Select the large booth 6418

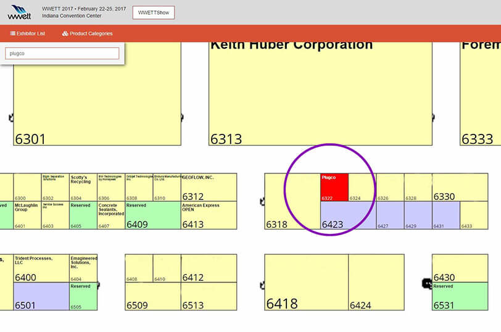(x=307, y=282)
